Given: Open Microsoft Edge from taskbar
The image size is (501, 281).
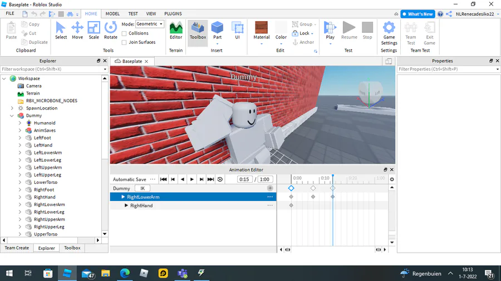Looking at the screenshot, I should [x=125, y=273].
